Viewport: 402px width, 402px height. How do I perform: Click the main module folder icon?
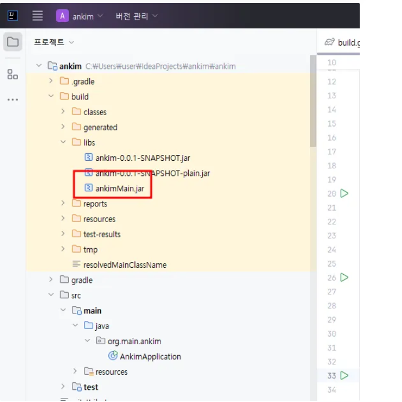77,310
